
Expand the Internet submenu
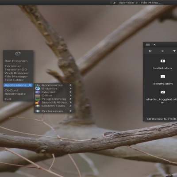(54, 92)
